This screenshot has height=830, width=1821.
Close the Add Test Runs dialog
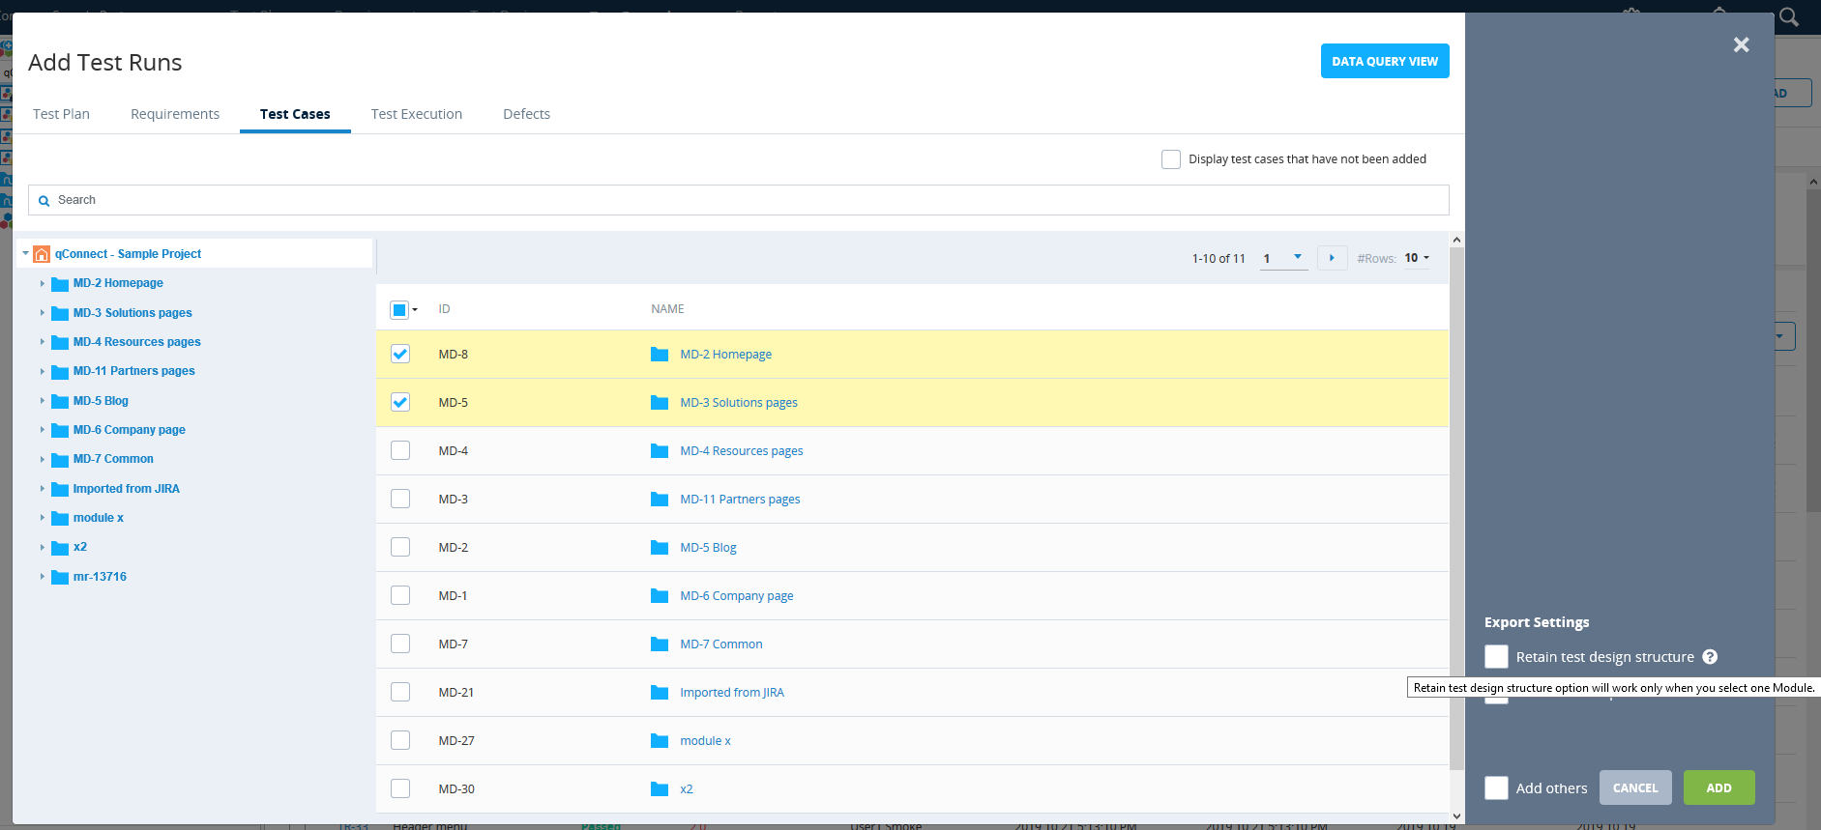tap(1741, 44)
